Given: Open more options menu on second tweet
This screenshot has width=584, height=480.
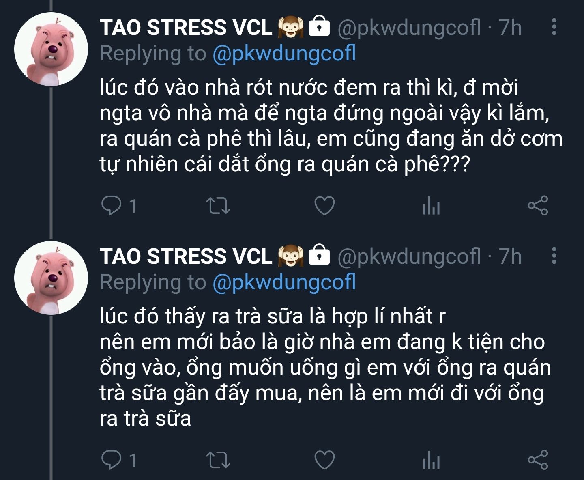Looking at the screenshot, I should point(554,256).
